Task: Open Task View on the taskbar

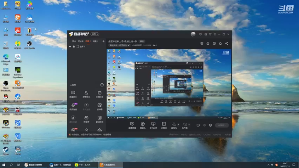Action: 18,165
